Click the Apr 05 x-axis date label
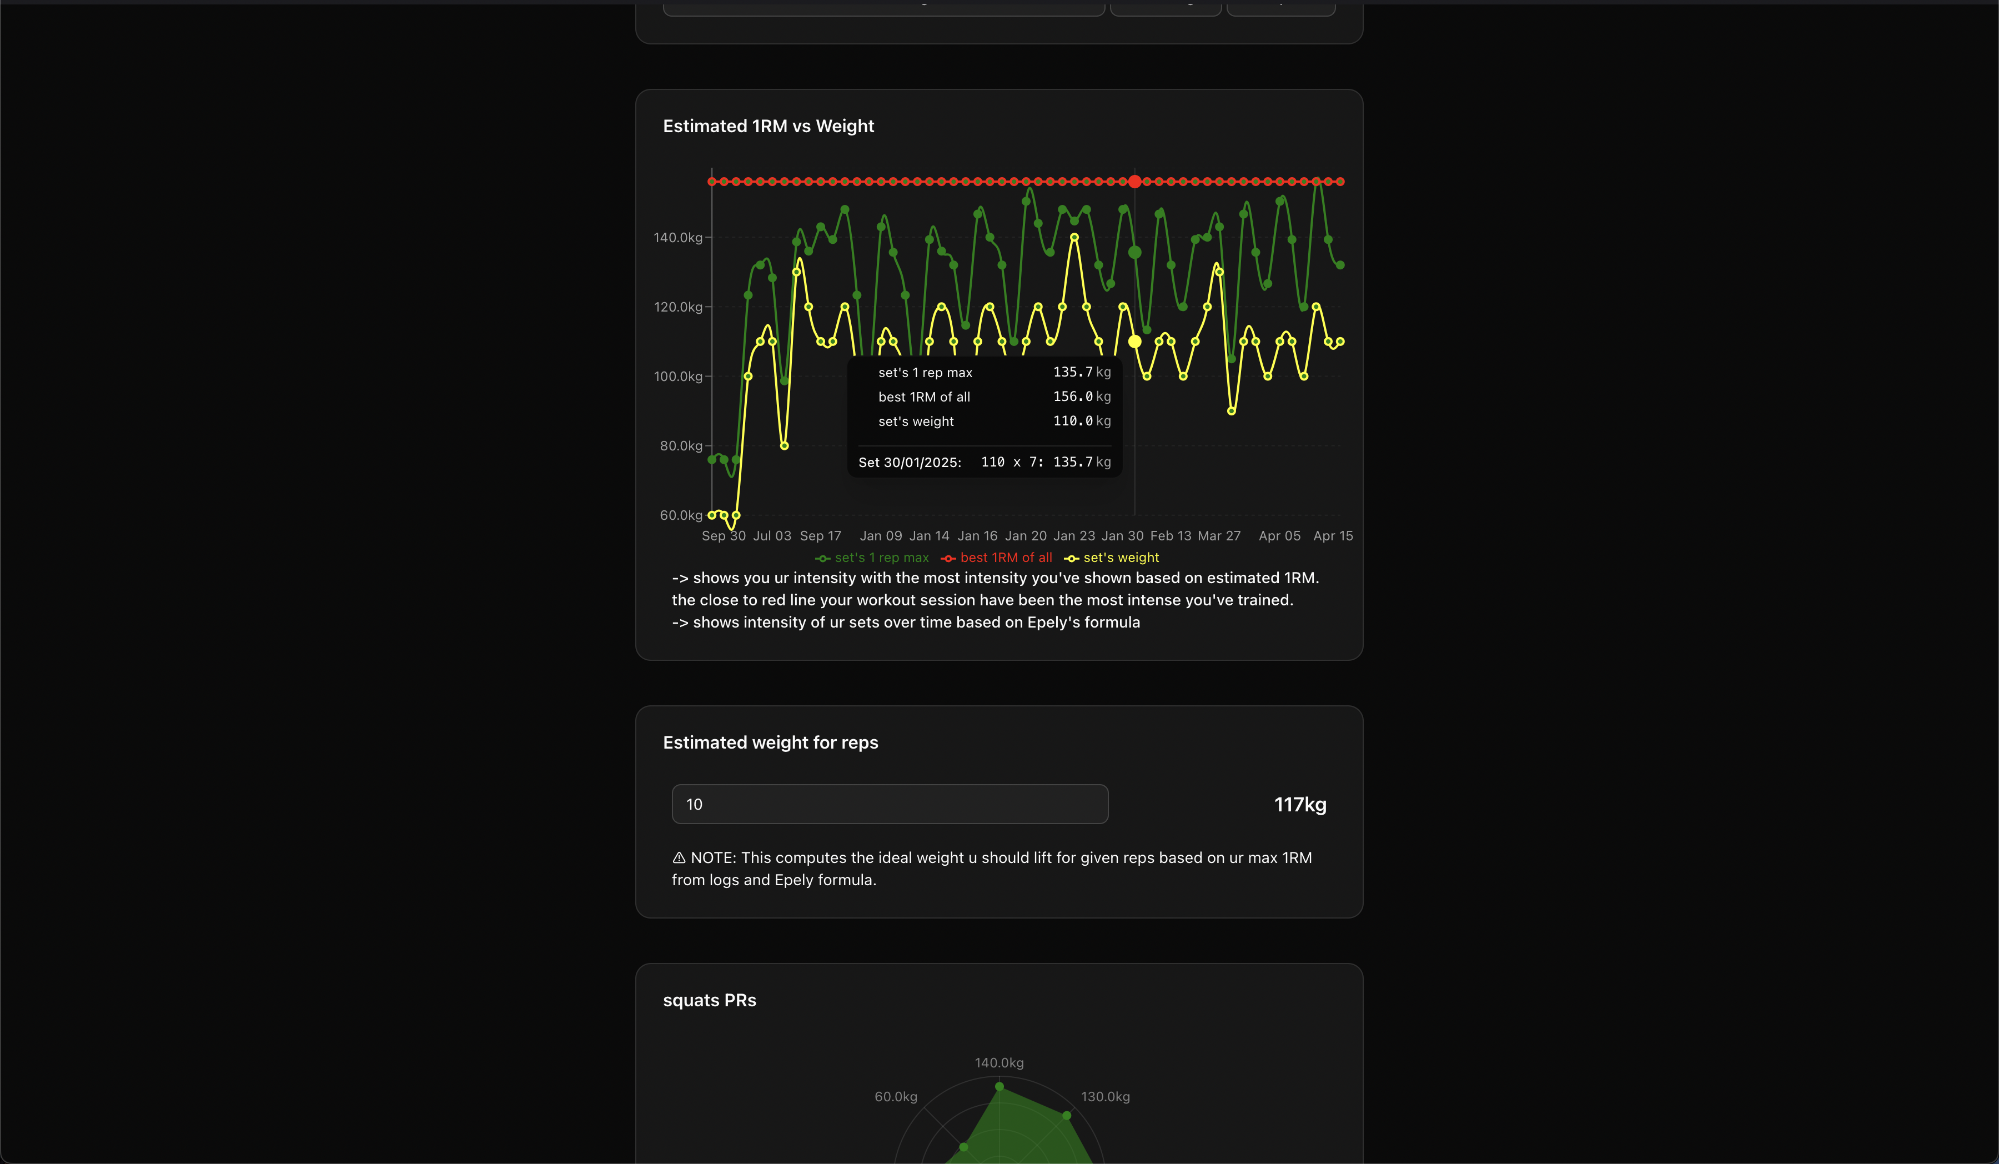The height and width of the screenshot is (1164, 1999). click(1279, 535)
